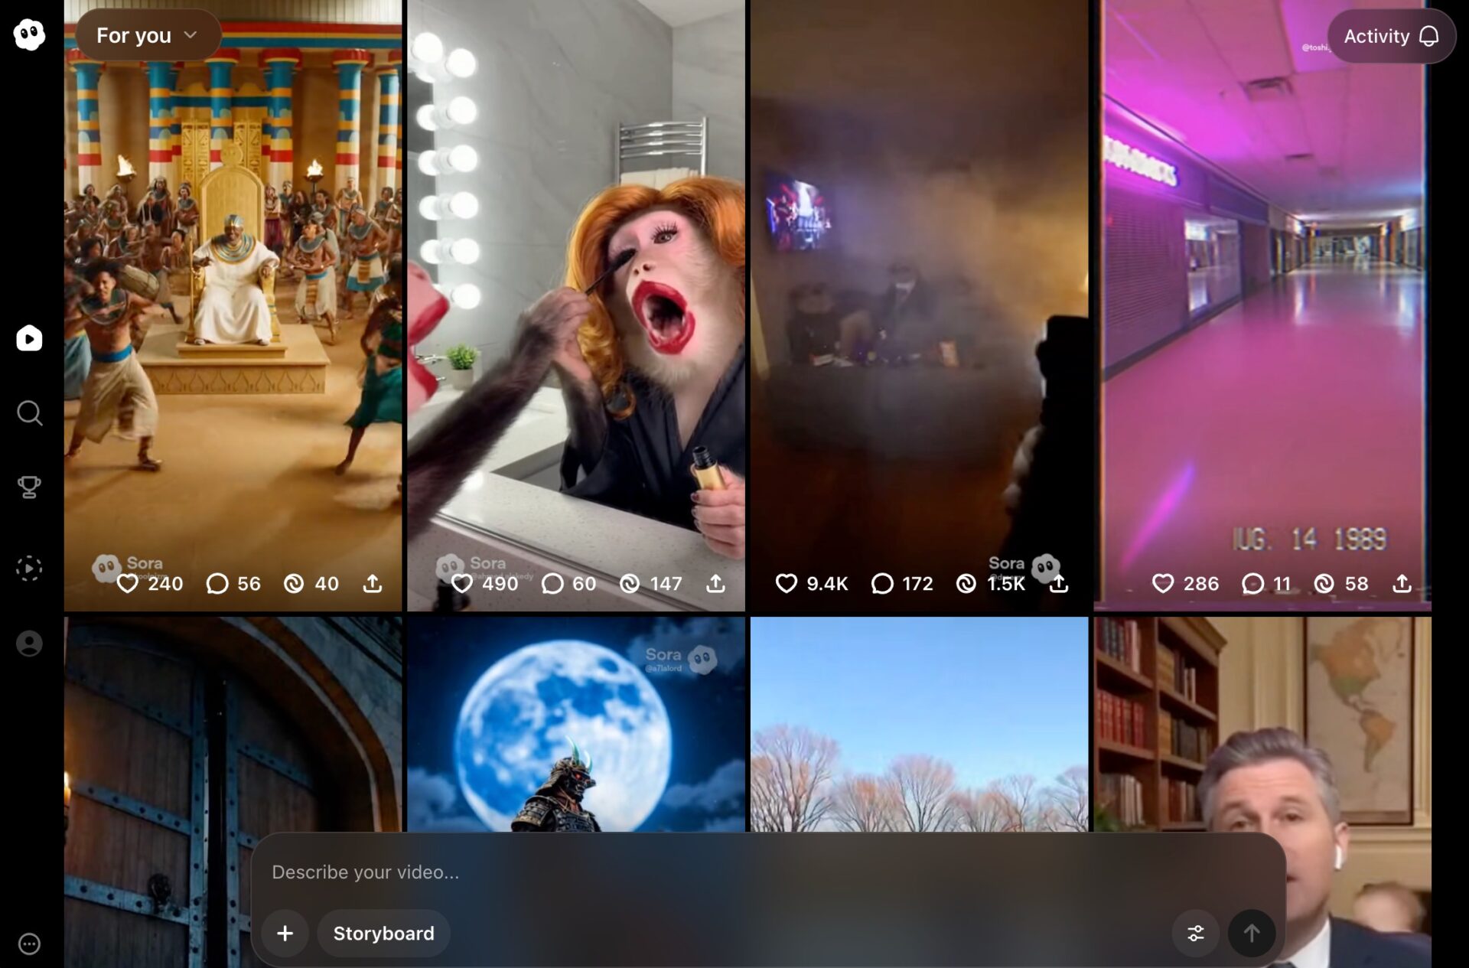Click the more options ellipsis in the sidebar
Screen dimensions: 1469x968
pyautogui.click(x=29, y=944)
